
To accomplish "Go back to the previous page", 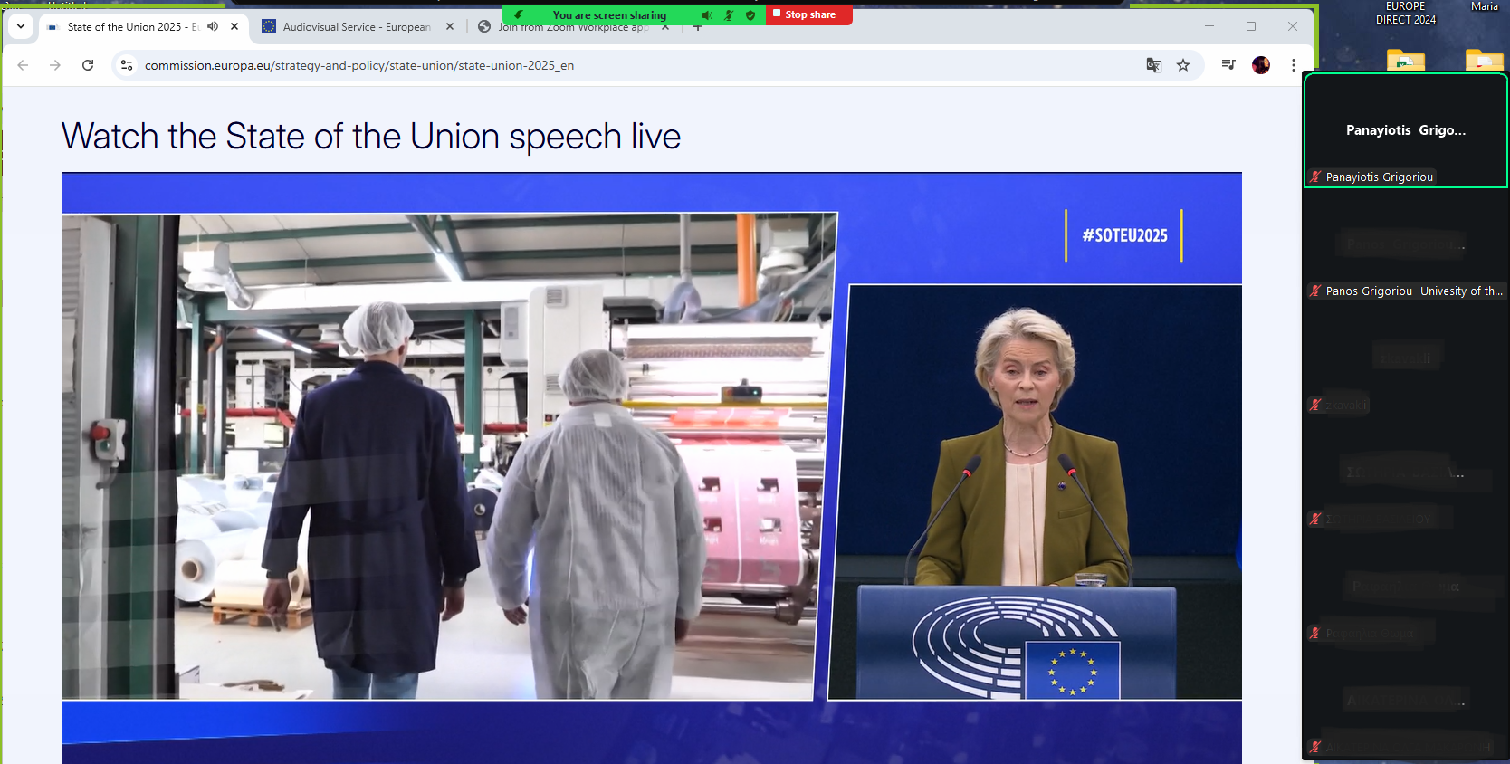I will [23, 65].
